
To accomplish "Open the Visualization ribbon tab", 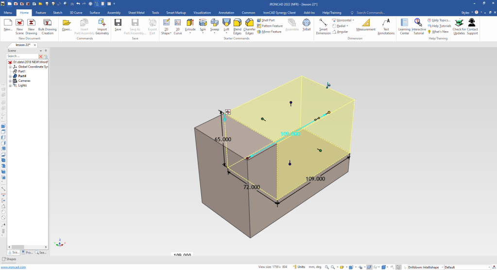I will (x=202, y=12).
